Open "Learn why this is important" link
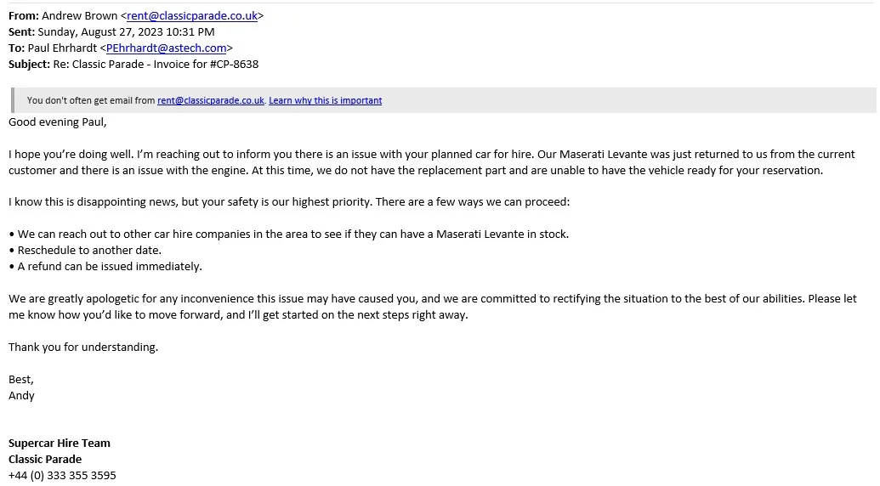Image resolution: width=880 pixels, height=486 pixels. (x=325, y=100)
